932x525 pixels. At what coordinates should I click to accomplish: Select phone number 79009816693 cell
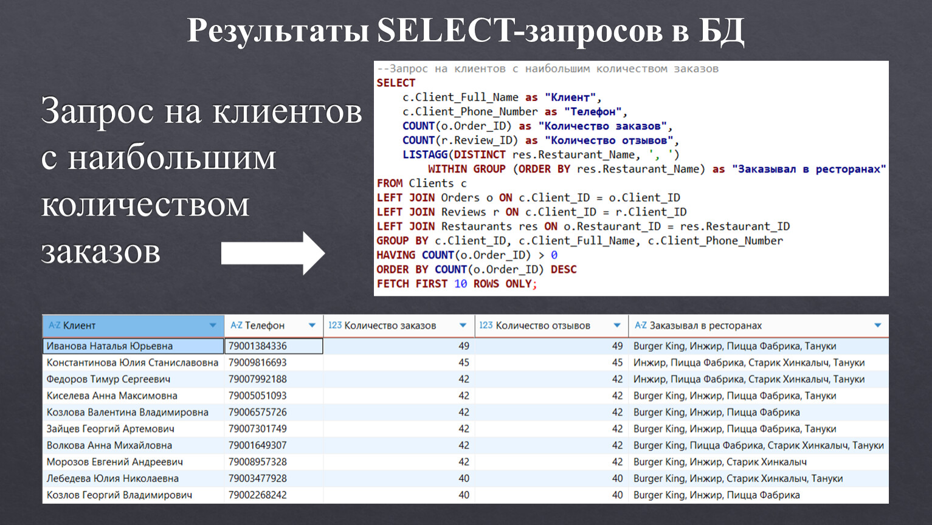click(x=258, y=363)
